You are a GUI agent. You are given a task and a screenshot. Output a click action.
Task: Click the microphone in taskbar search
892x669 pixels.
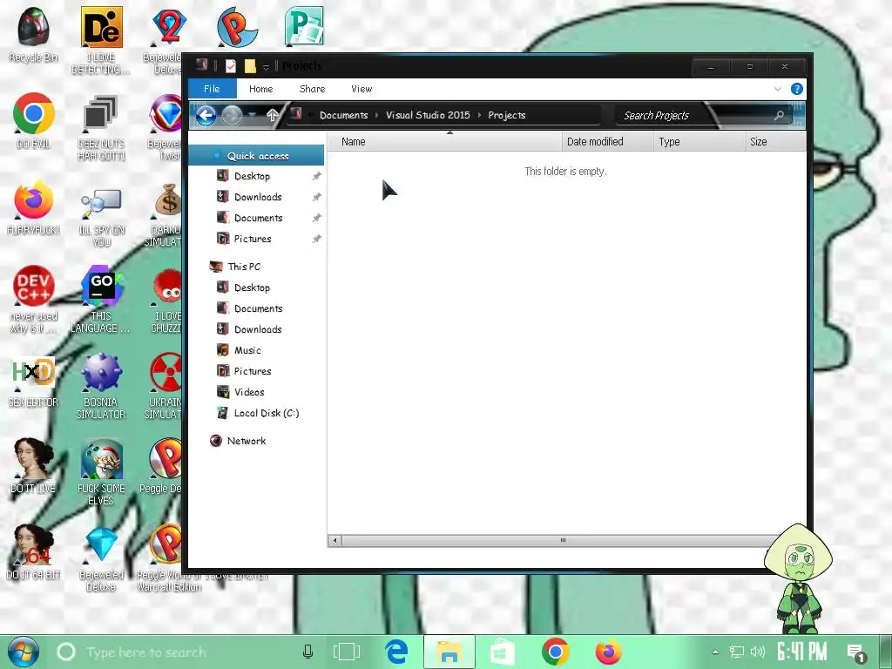pyautogui.click(x=307, y=652)
